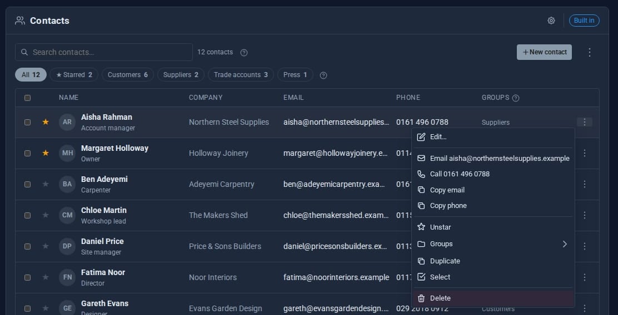Screen dimensions: 618x315
Task: Click the help icon after the Press filter
Action: 323,75
